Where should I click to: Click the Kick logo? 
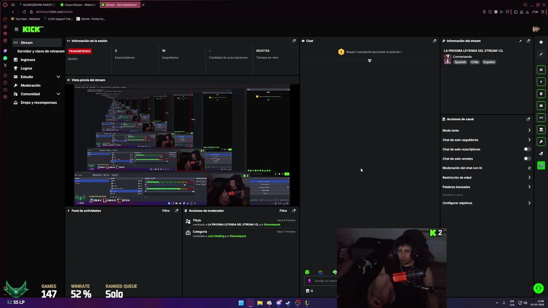pyautogui.click(x=33, y=29)
